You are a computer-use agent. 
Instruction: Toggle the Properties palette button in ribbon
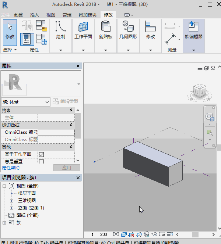coord(27,39)
